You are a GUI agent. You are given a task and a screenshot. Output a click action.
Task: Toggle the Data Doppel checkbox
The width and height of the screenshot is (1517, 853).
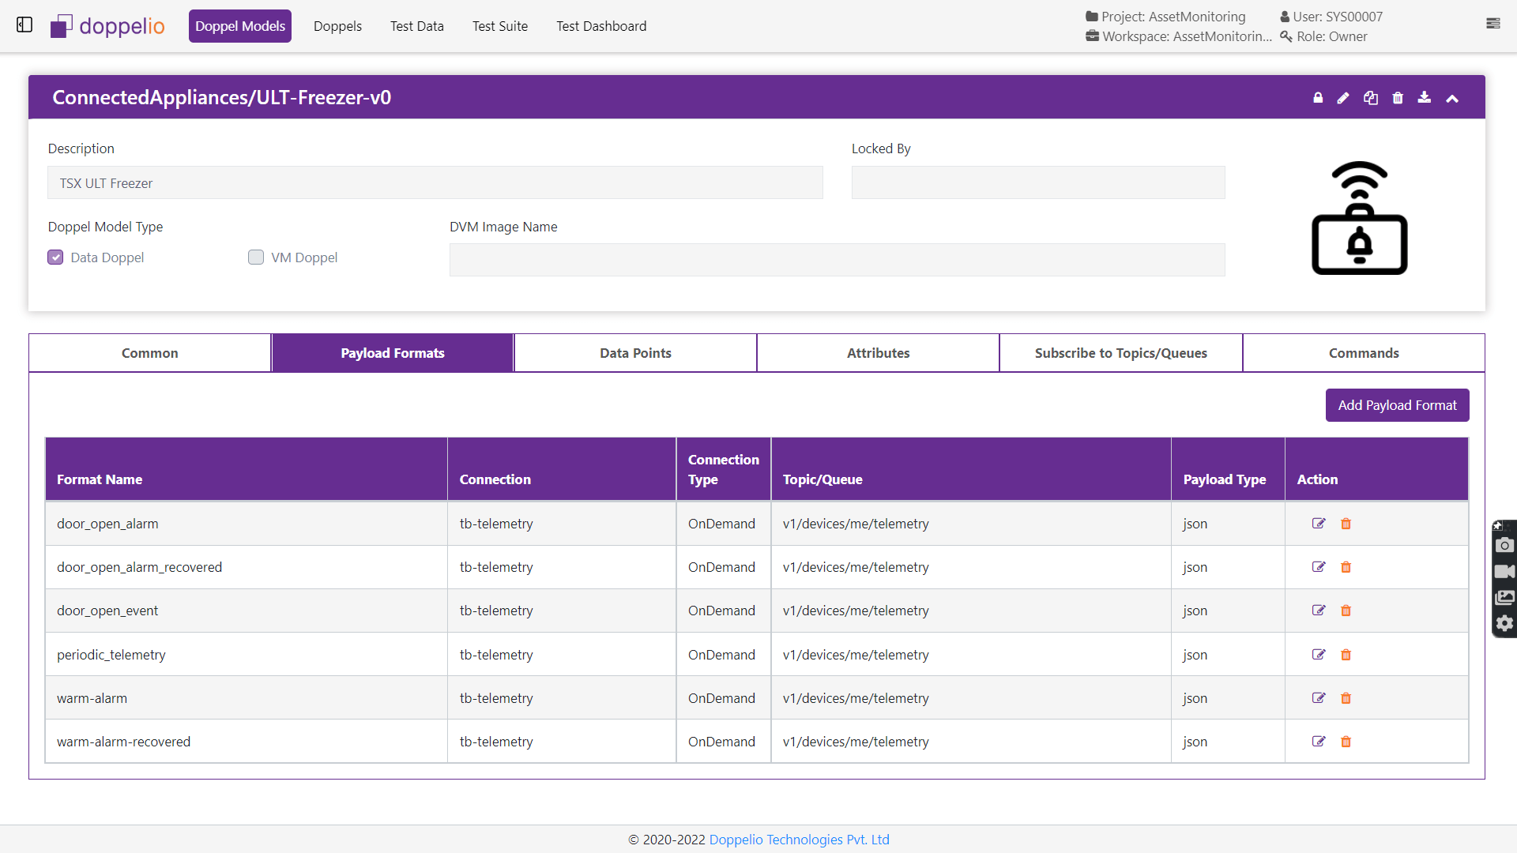point(55,257)
